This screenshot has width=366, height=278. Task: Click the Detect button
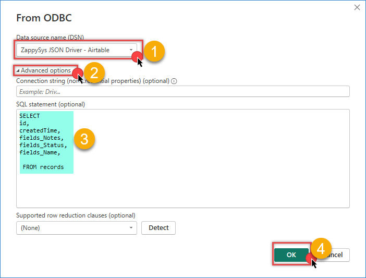pyautogui.click(x=158, y=228)
